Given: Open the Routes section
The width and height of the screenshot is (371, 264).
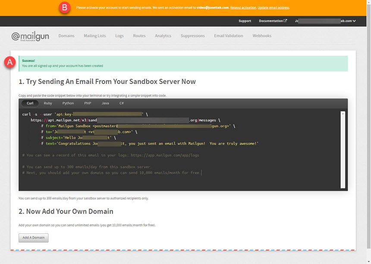Looking at the screenshot, I should [139, 36].
